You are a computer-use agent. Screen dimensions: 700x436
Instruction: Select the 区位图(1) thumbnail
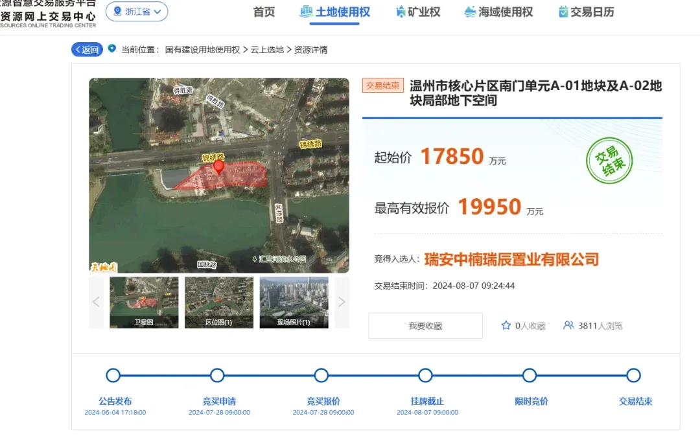click(219, 302)
